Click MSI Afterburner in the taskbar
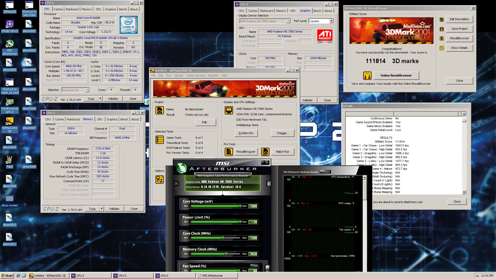The height and width of the screenshot is (279, 496). pyautogui.click(x=217, y=276)
